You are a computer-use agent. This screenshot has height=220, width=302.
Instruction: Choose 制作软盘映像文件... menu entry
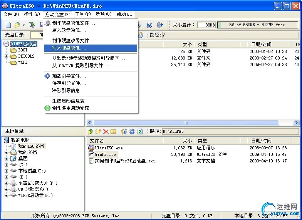coord(91,23)
